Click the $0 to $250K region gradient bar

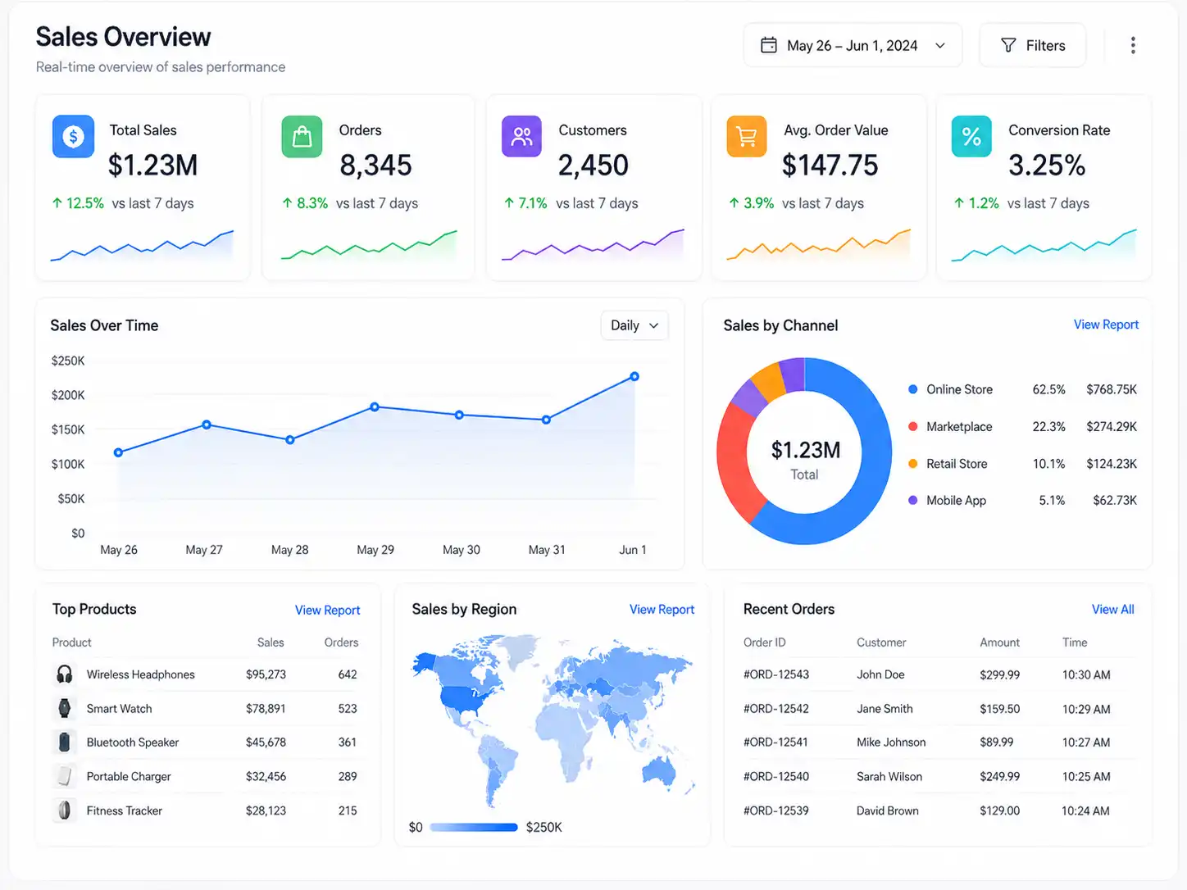pyautogui.click(x=474, y=827)
